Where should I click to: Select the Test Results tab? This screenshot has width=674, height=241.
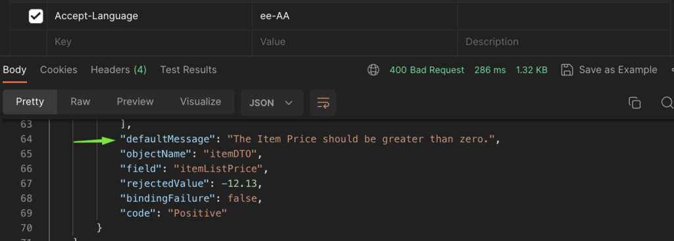(x=188, y=70)
